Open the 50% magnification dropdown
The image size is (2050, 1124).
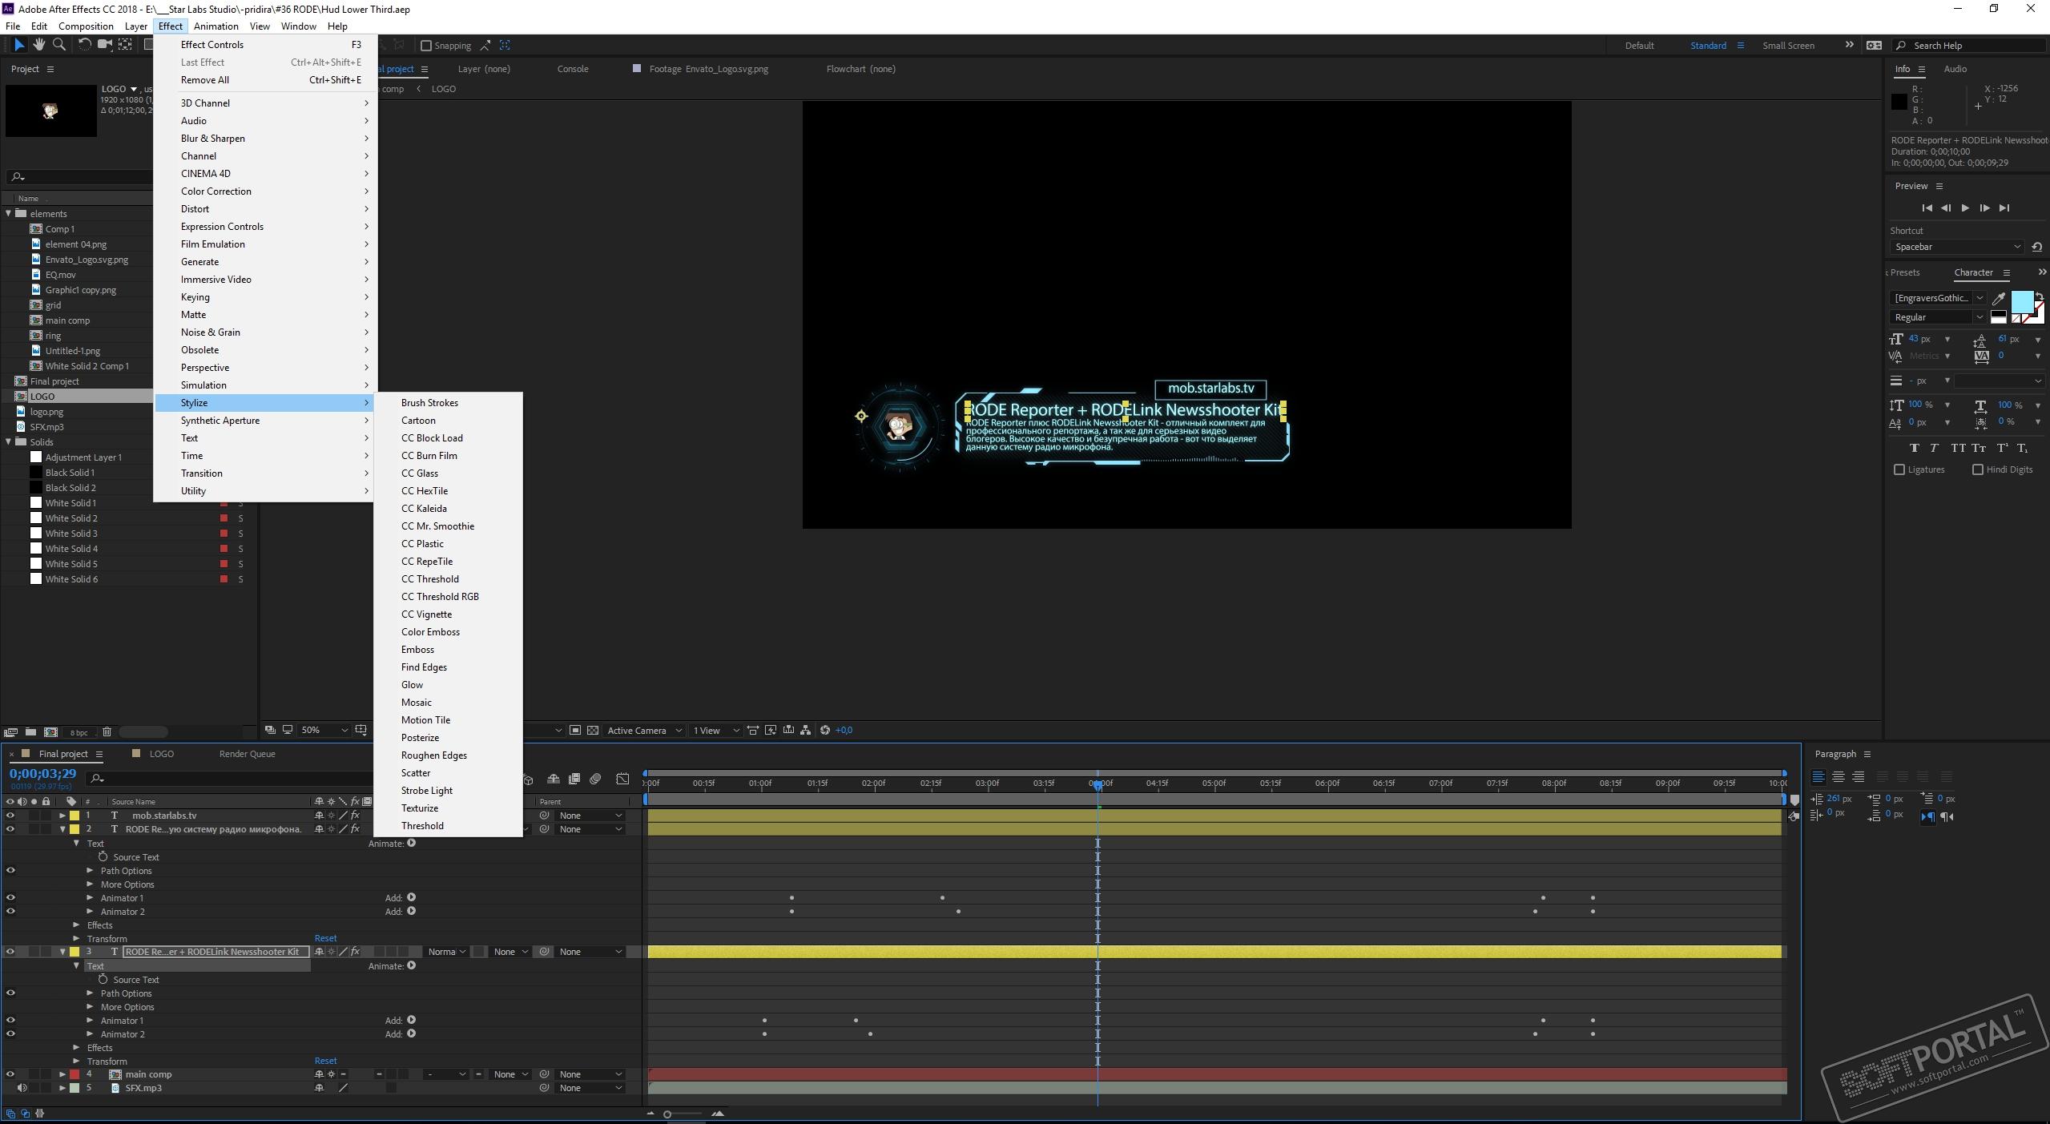(324, 730)
